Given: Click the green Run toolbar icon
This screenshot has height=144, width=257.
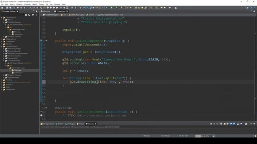Looking at the screenshot, I should [x=112, y=8].
